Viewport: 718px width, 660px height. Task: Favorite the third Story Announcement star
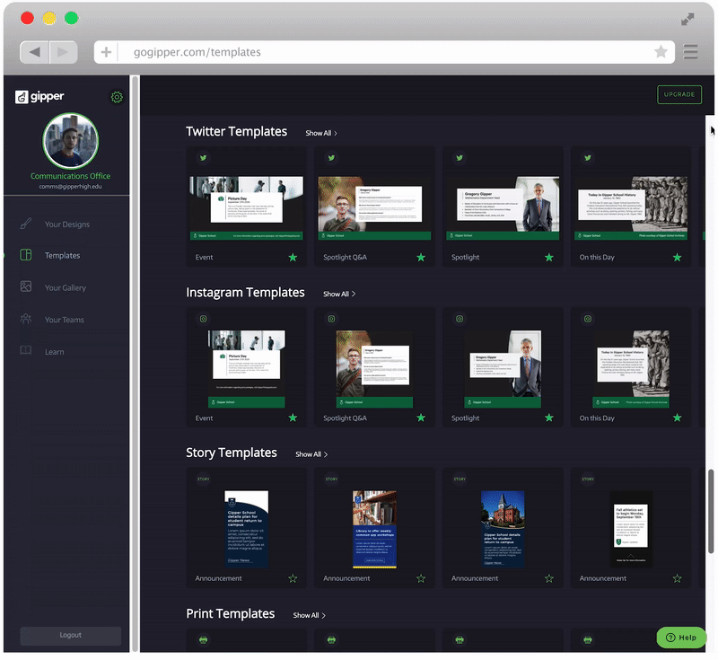(x=549, y=578)
